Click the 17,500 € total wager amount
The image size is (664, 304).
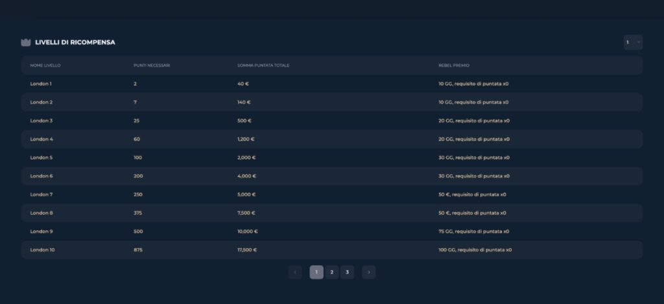point(247,250)
